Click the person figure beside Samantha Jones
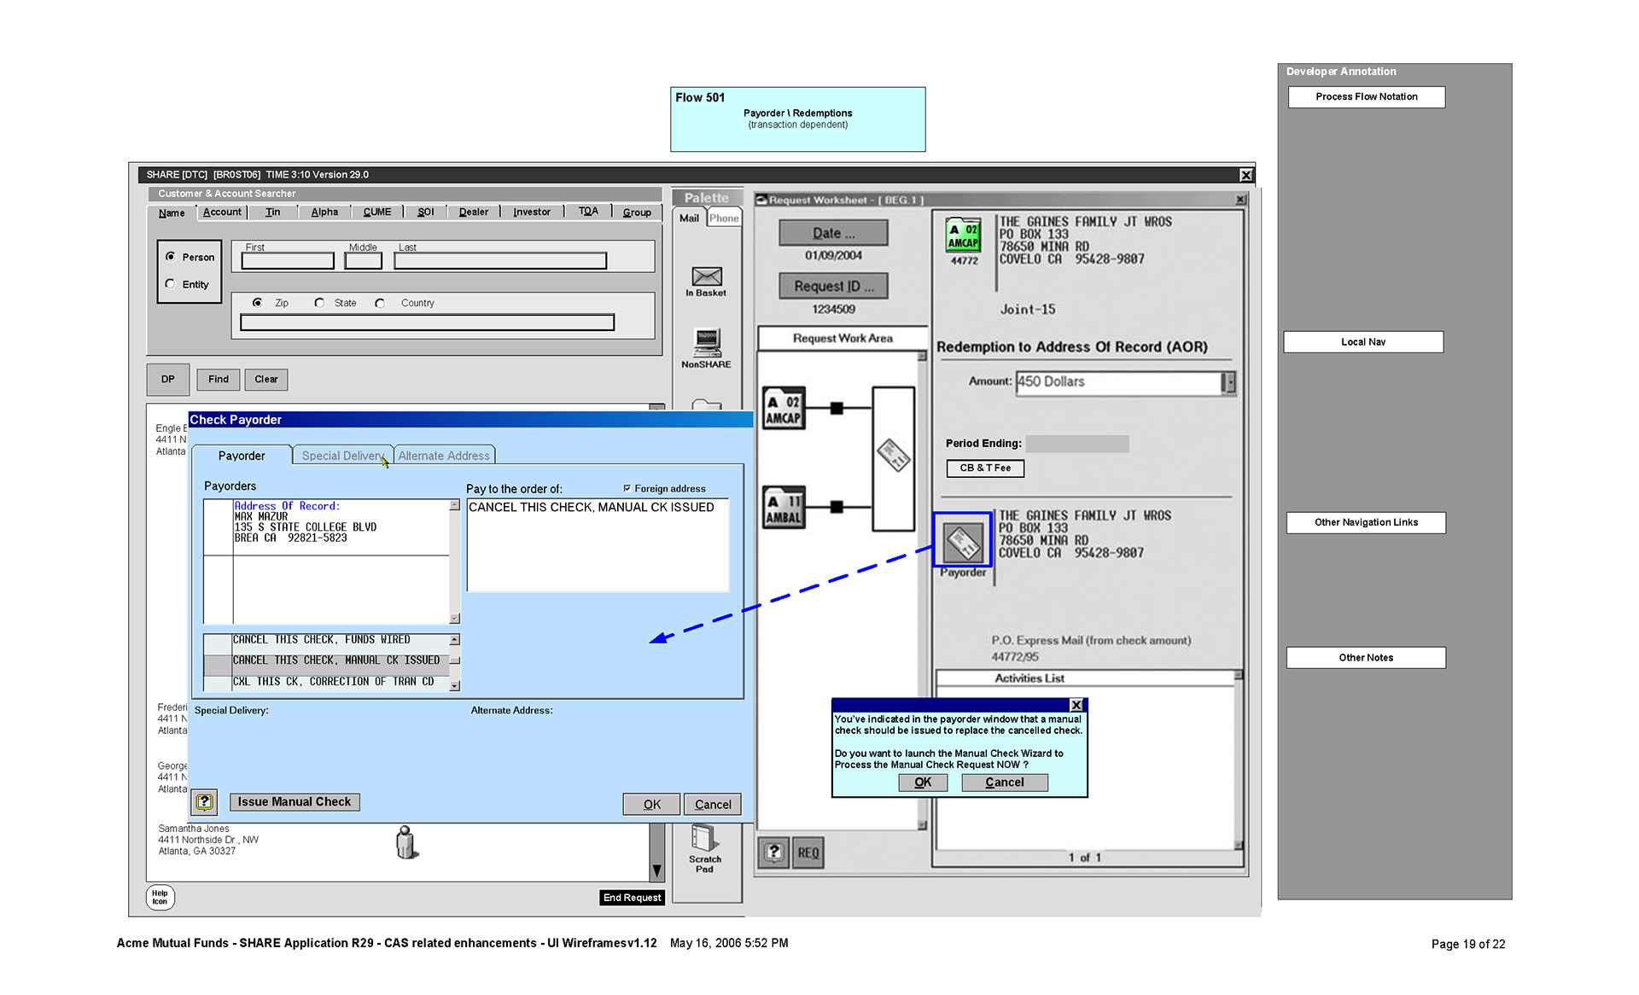Screen dimensions: 1639x995 (406, 842)
